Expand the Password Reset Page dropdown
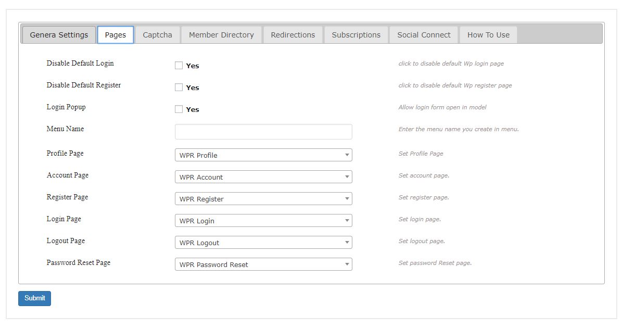622x329 pixels. tap(263, 264)
